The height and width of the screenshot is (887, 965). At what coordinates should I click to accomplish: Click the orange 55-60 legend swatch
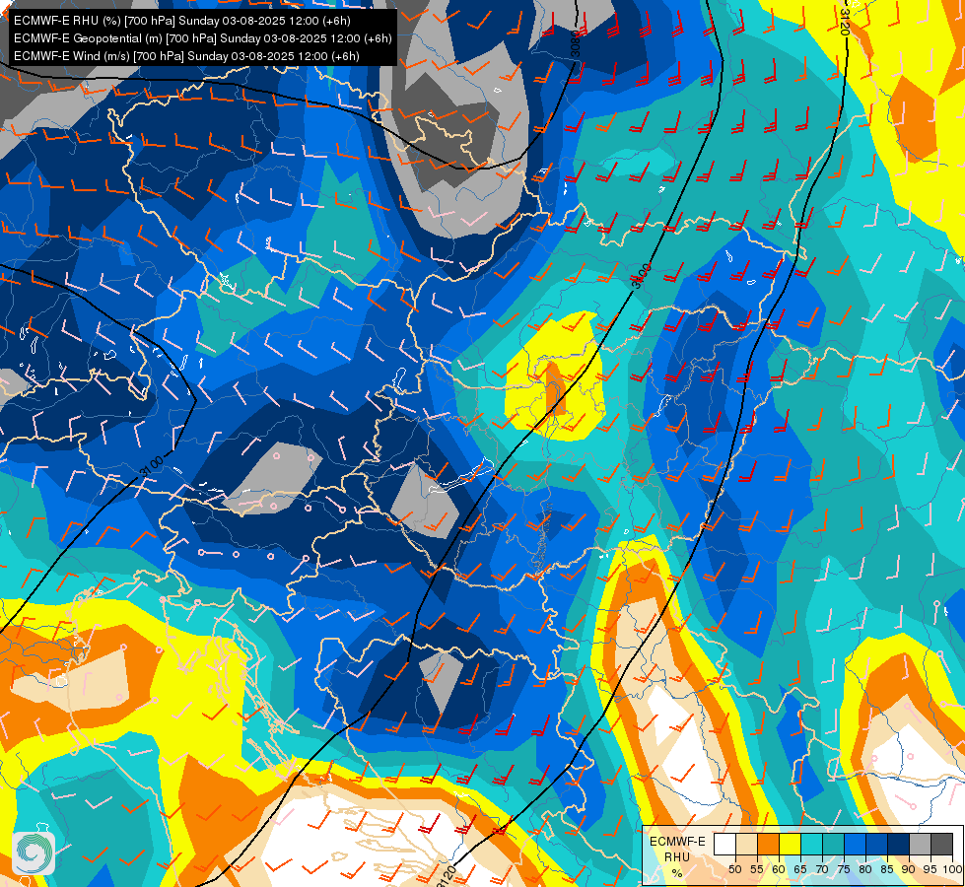click(x=768, y=844)
